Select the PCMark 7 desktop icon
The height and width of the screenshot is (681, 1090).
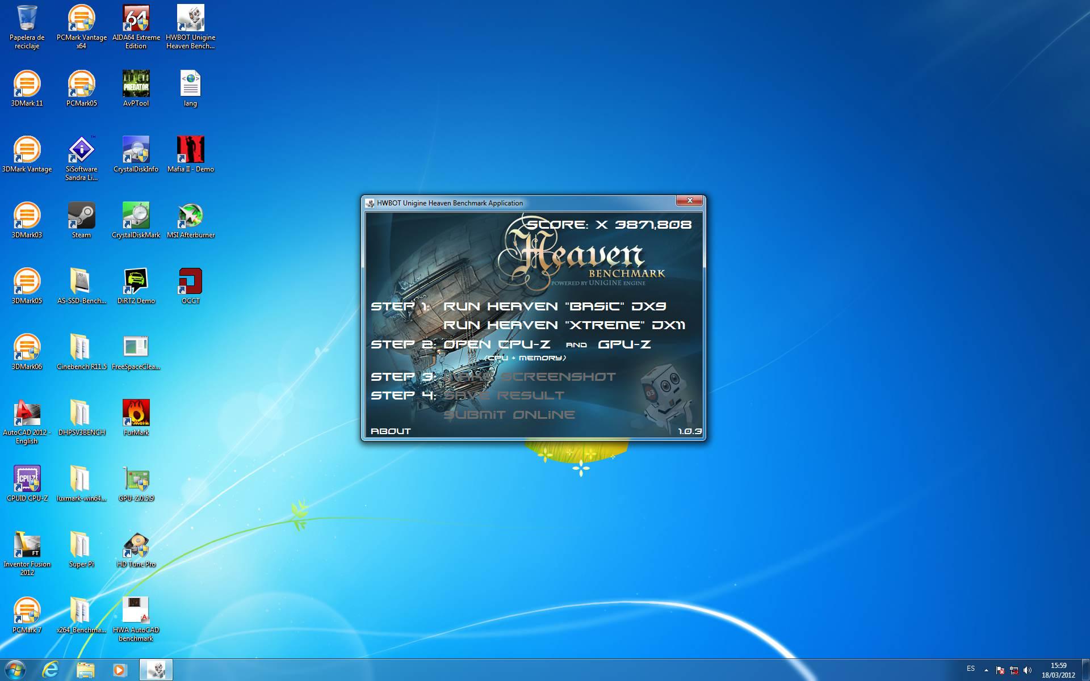(x=27, y=615)
